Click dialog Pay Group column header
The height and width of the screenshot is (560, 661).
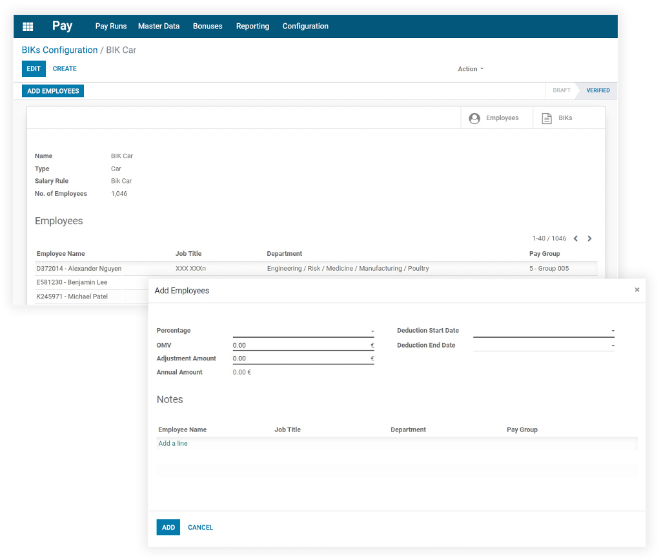tap(522, 430)
